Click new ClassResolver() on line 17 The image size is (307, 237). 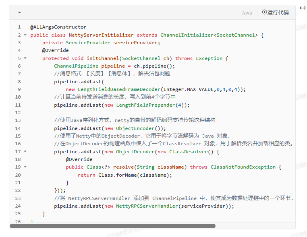185,152
